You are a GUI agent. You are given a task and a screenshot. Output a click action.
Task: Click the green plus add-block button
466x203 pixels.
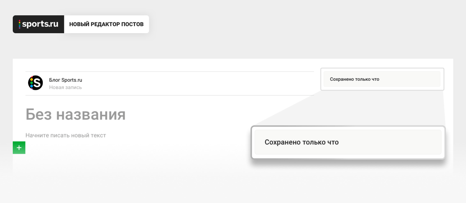point(19,148)
